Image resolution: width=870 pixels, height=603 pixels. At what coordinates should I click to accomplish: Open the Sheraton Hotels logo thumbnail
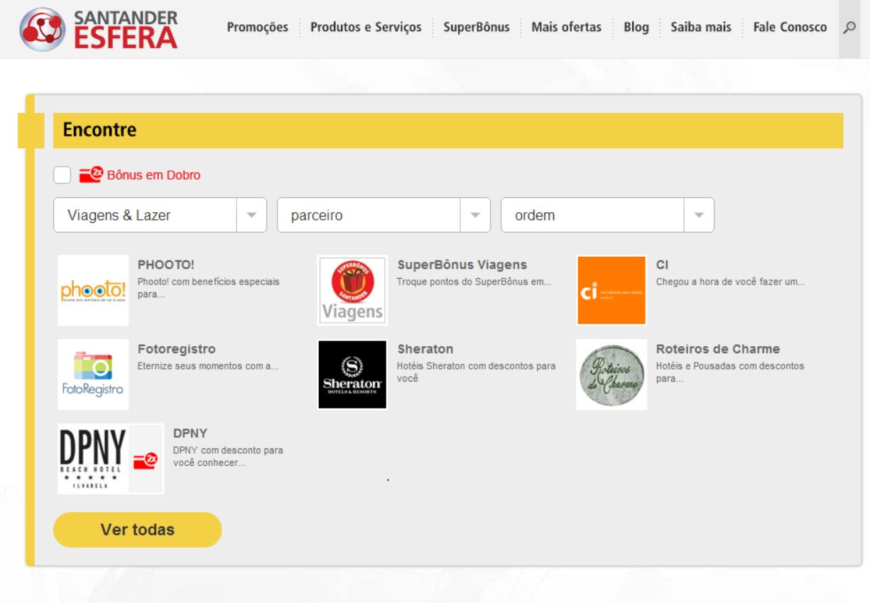pos(352,375)
